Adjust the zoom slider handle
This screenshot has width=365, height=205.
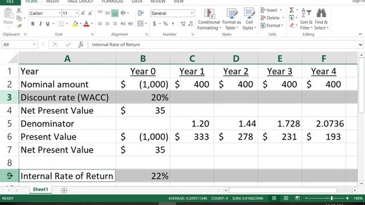click(332, 198)
